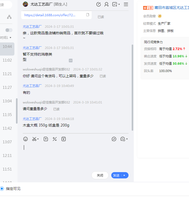Image resolution: width=189 pixels, height=197 pixels.
Task: Select the 指定可见 radio button
Action: (2, 189)
